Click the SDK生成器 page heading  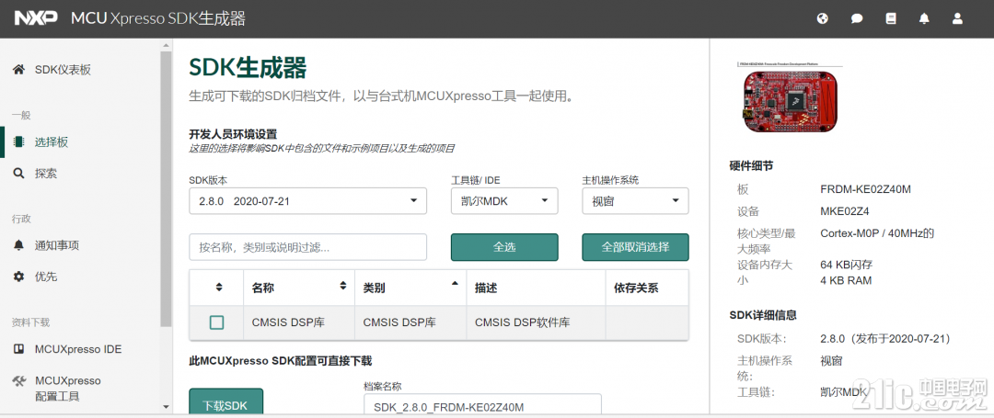[x=248, y=68]
